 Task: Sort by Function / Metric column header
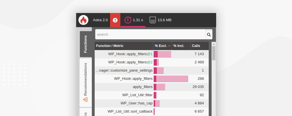(x=124, y=46)
